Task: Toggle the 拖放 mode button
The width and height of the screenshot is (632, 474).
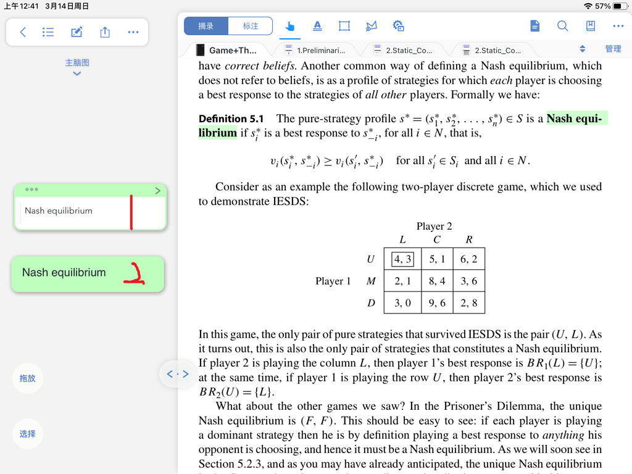Action: point(27,378)
